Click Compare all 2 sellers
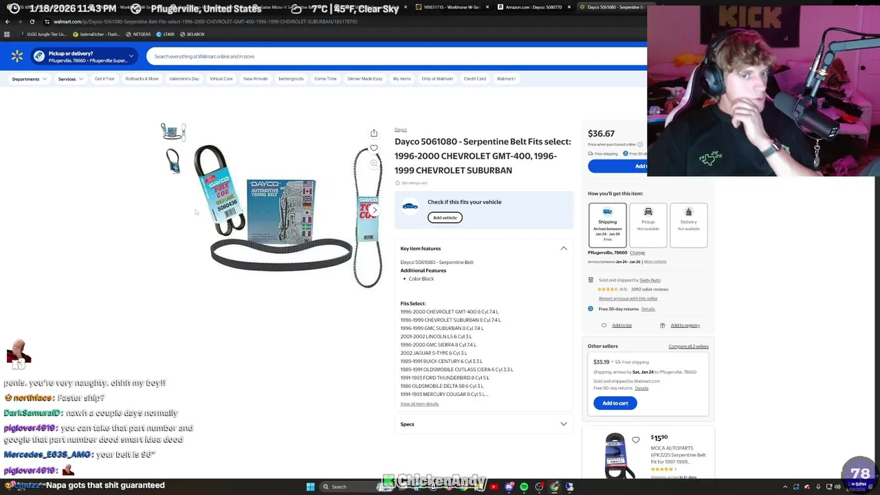This screenshot has height=495, width=880. click(688, 346)
